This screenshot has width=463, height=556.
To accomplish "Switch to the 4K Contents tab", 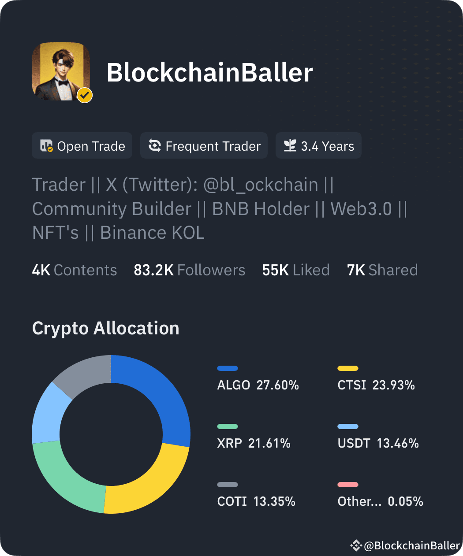I will (74, 270).
